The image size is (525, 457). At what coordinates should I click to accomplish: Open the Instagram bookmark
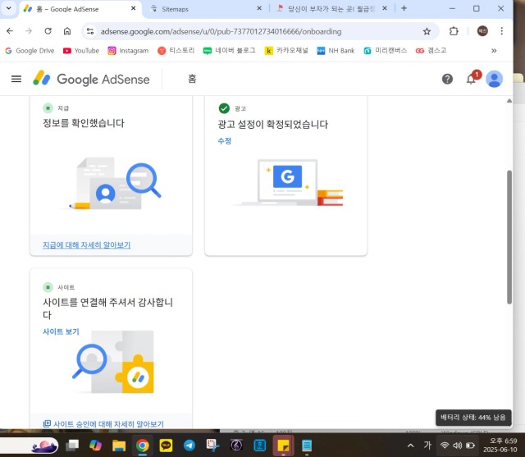[x=128, y=51]
